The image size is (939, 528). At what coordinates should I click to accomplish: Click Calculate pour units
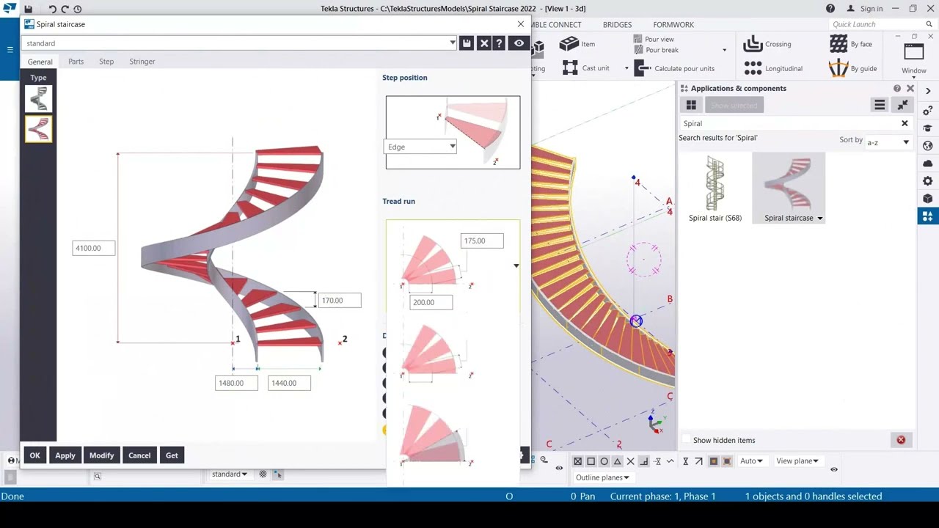tap(674, 68)
